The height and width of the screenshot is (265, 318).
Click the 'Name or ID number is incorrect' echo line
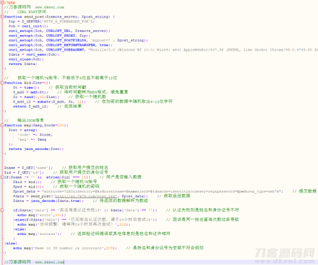65,248
